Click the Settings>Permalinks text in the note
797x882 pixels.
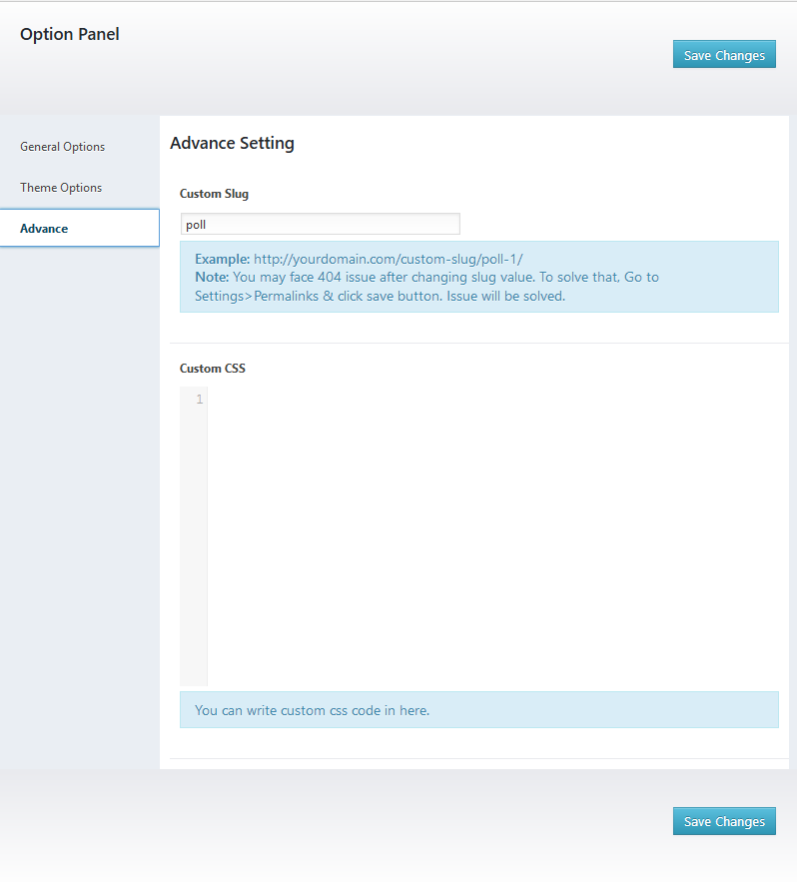257,296
